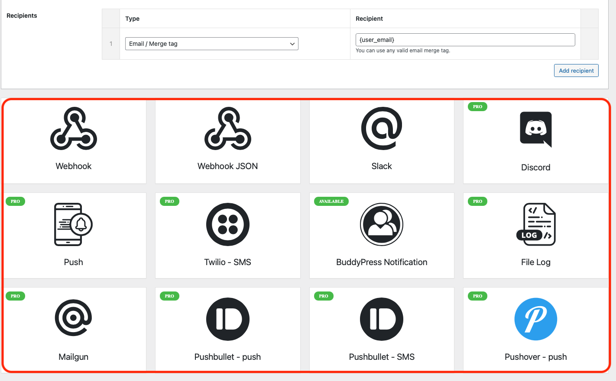Open the Pushbullet - push carrier icon
This screenshot has width=616, height=381.
click(x=227, y=319)
